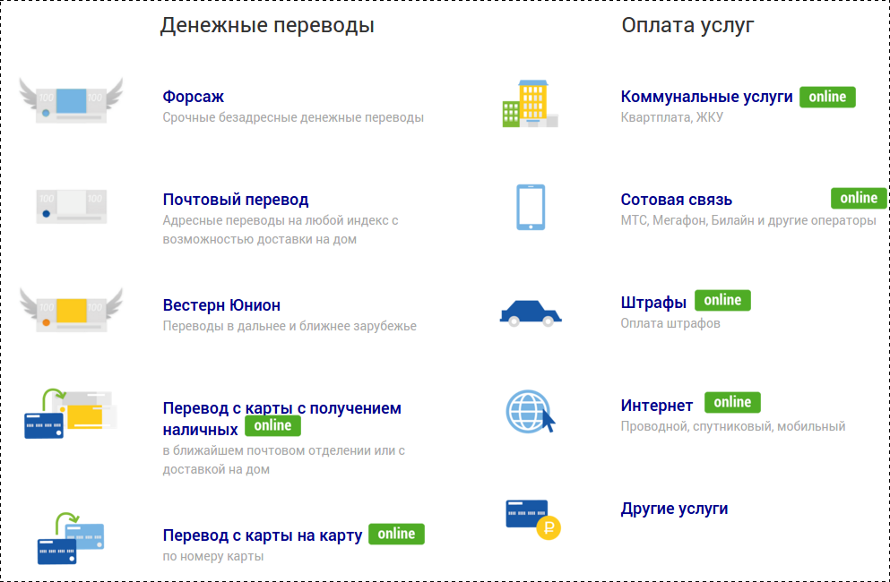This screenshot has width=890, height=582.
Task: Click the cards icon for перевод с получением наличных
Action: (71, 415)
